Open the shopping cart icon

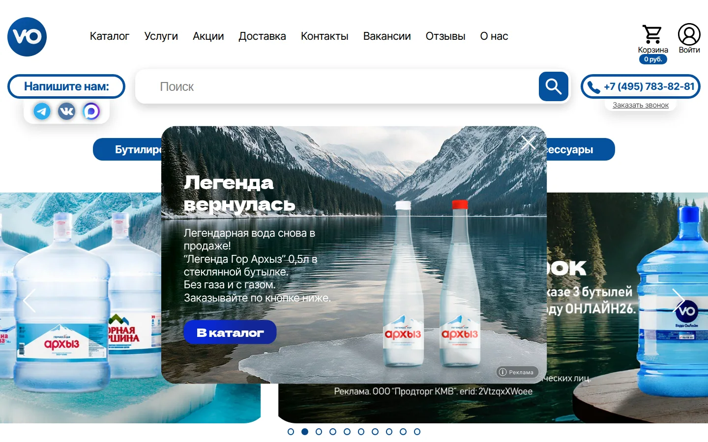652,34
